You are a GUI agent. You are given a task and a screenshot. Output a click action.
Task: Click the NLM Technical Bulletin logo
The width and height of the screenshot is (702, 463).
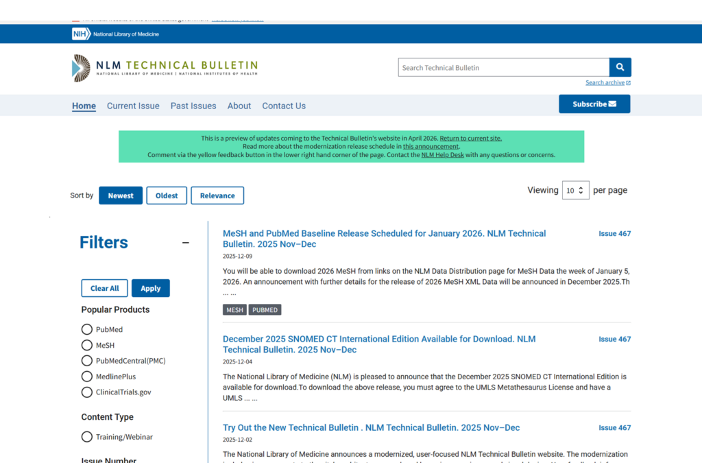(165, 68)
